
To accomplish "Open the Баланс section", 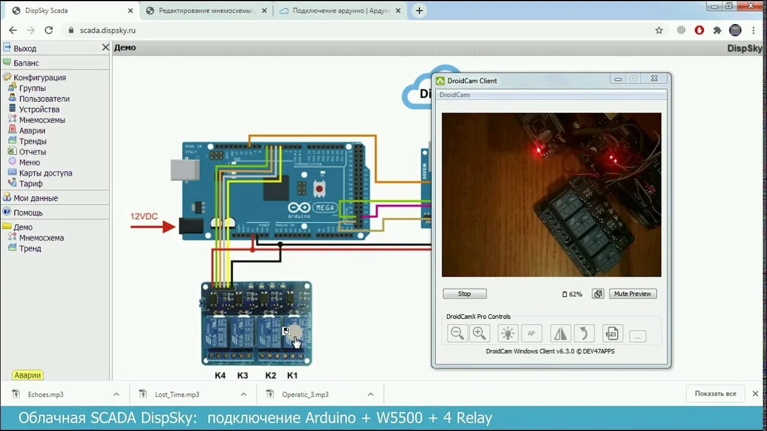I will click(x=26, y=63).
